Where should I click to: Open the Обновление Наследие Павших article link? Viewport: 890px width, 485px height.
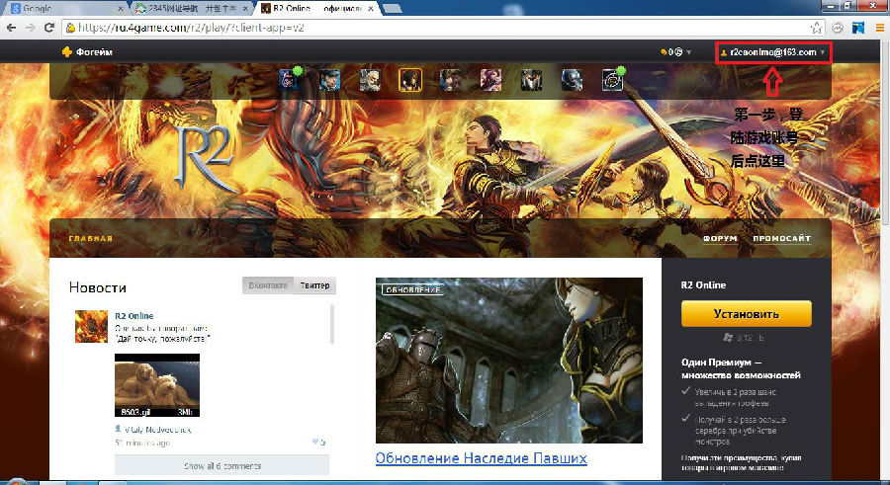coord(482,458)
